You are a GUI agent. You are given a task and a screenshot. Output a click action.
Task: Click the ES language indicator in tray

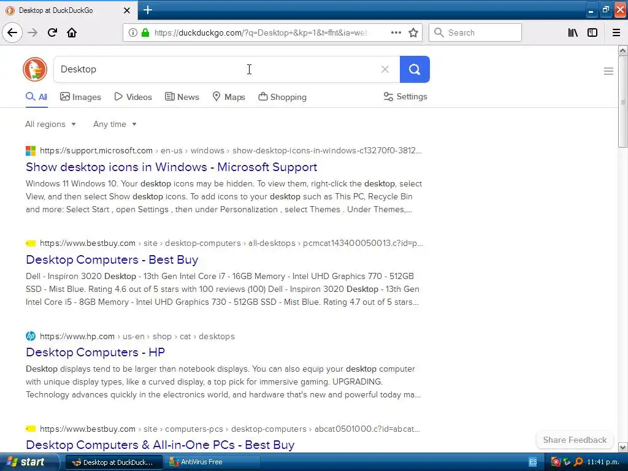click(x=533, y=462)
